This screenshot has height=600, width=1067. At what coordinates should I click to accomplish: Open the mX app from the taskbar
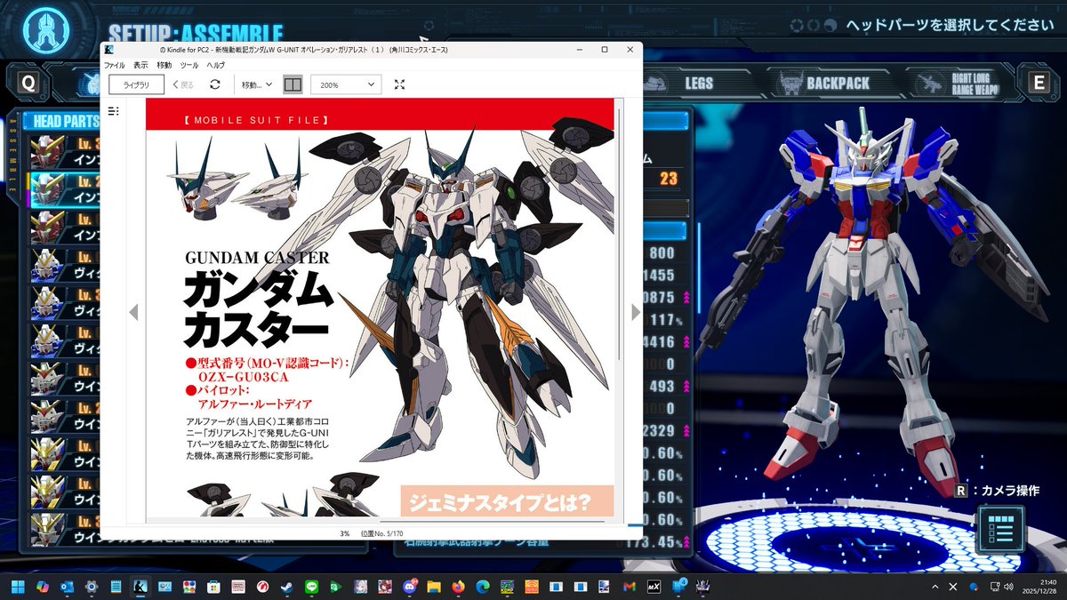coord(654,587)
